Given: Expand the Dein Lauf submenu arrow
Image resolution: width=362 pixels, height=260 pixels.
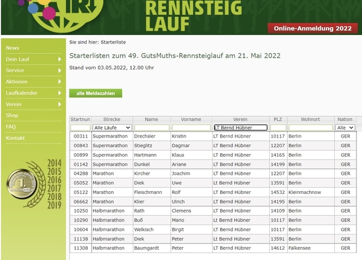Looking at the screenshot, I should (59, 59).
